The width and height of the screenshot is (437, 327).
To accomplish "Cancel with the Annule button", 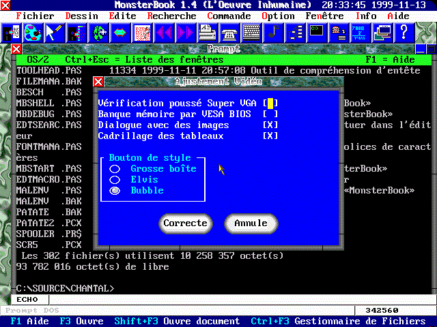I will pyautogui.click(x=251, y=223).
